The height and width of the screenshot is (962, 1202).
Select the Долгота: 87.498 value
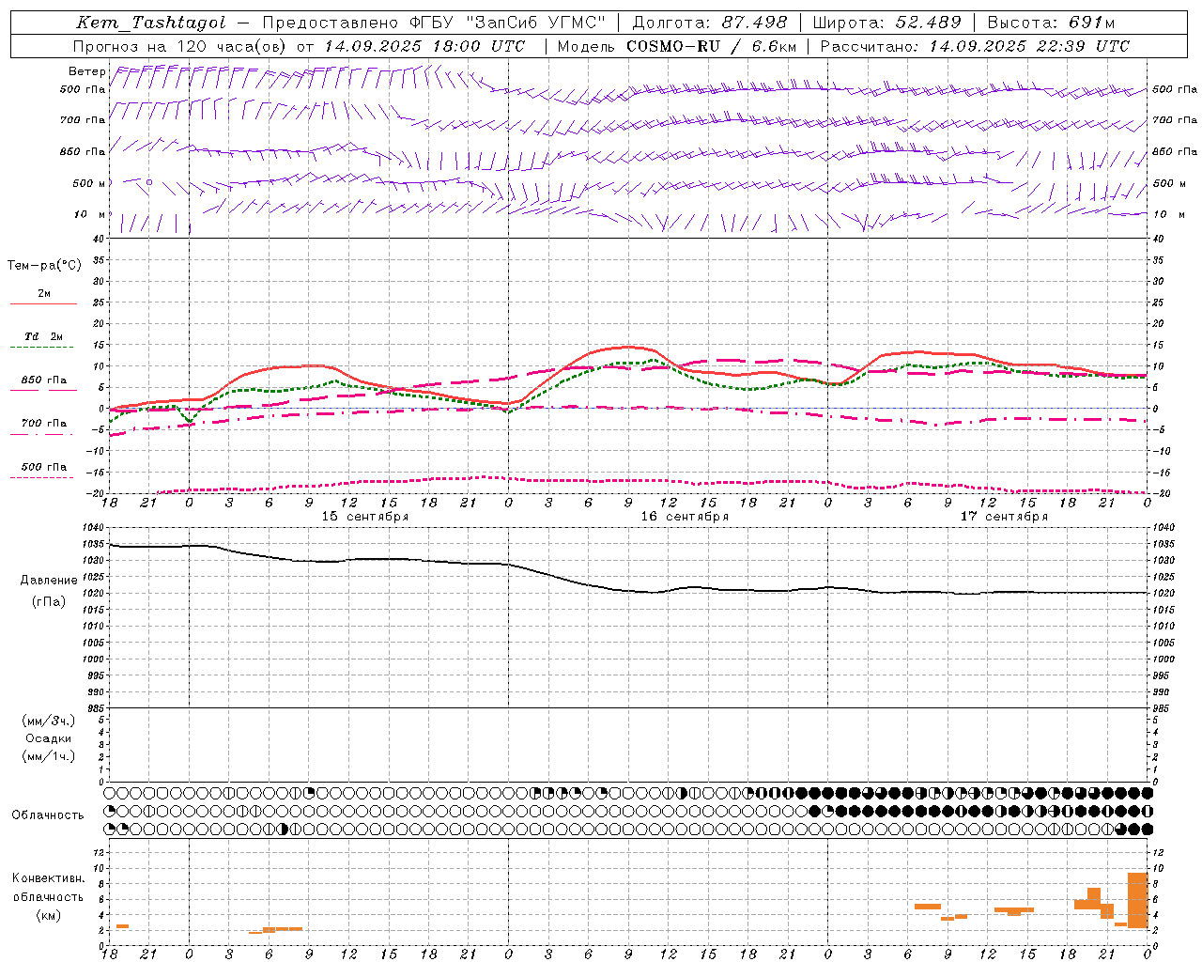710,23
